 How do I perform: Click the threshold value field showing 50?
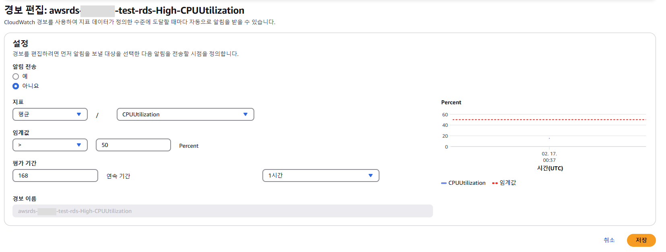tap(133, 145)
